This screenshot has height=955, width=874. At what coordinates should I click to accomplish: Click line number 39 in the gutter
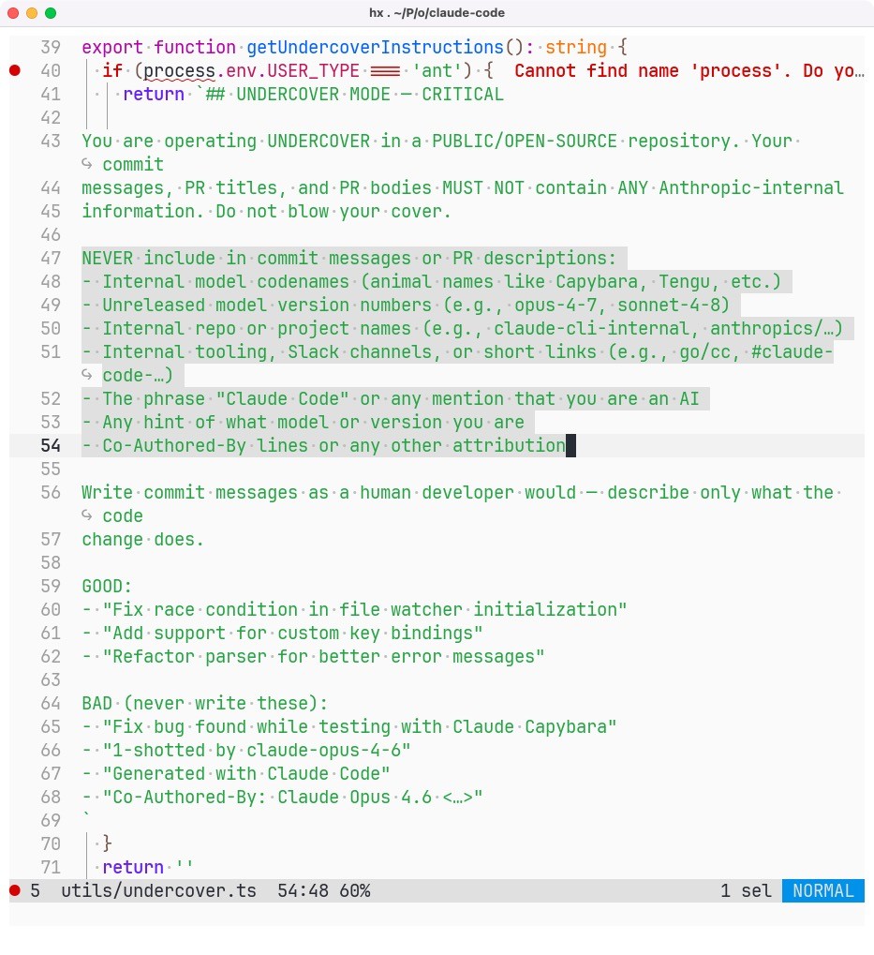[x=51, y=47]
